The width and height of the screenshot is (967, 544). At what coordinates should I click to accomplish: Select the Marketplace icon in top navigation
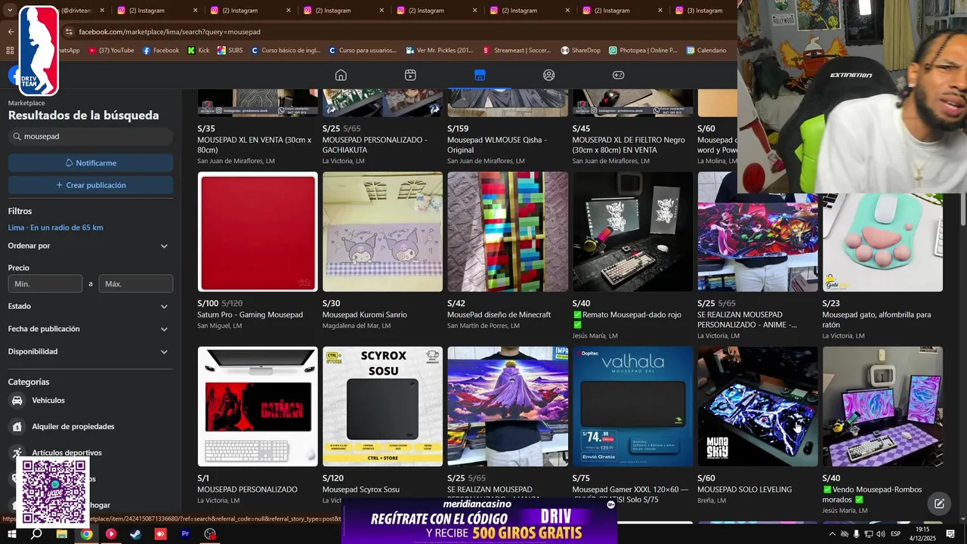[480, 75]
